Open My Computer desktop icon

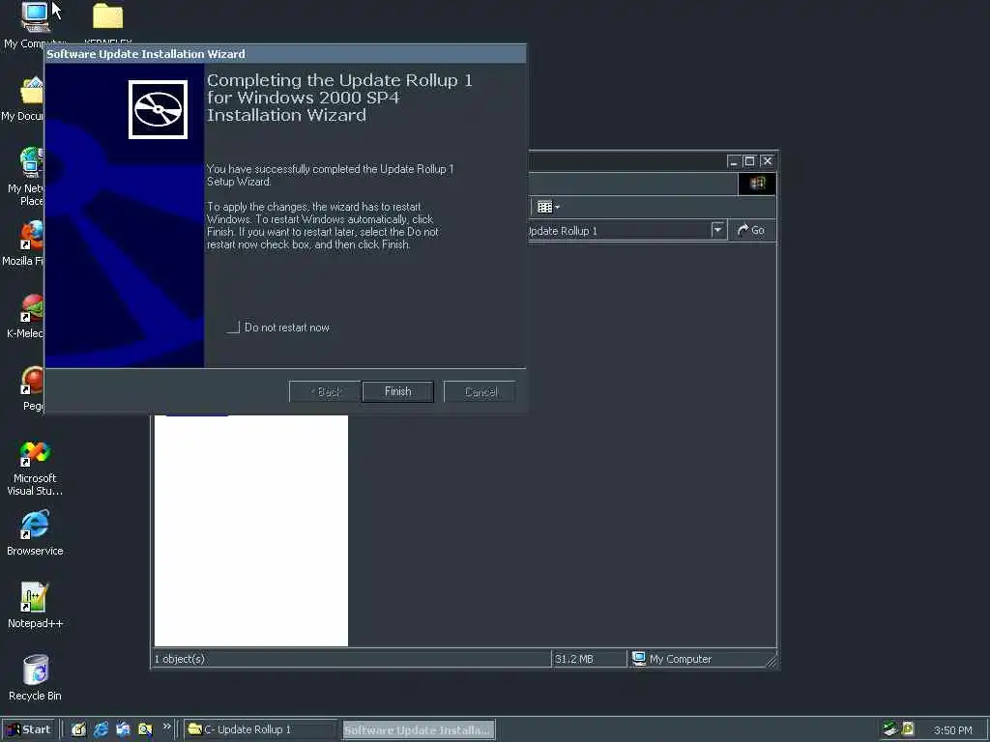pos(35,25)
